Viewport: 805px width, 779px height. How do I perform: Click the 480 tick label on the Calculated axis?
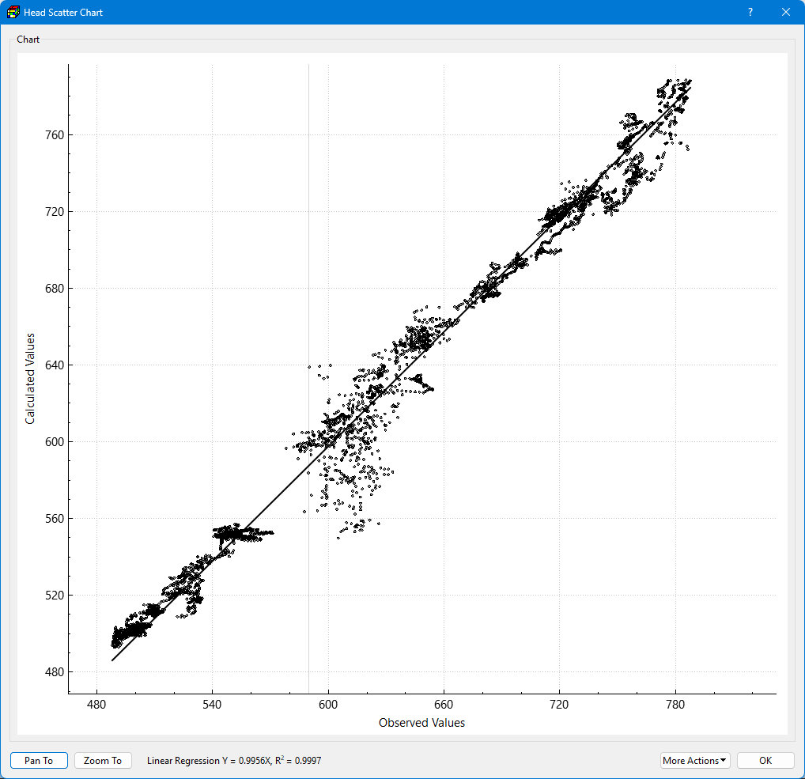[x=55, y=672]
